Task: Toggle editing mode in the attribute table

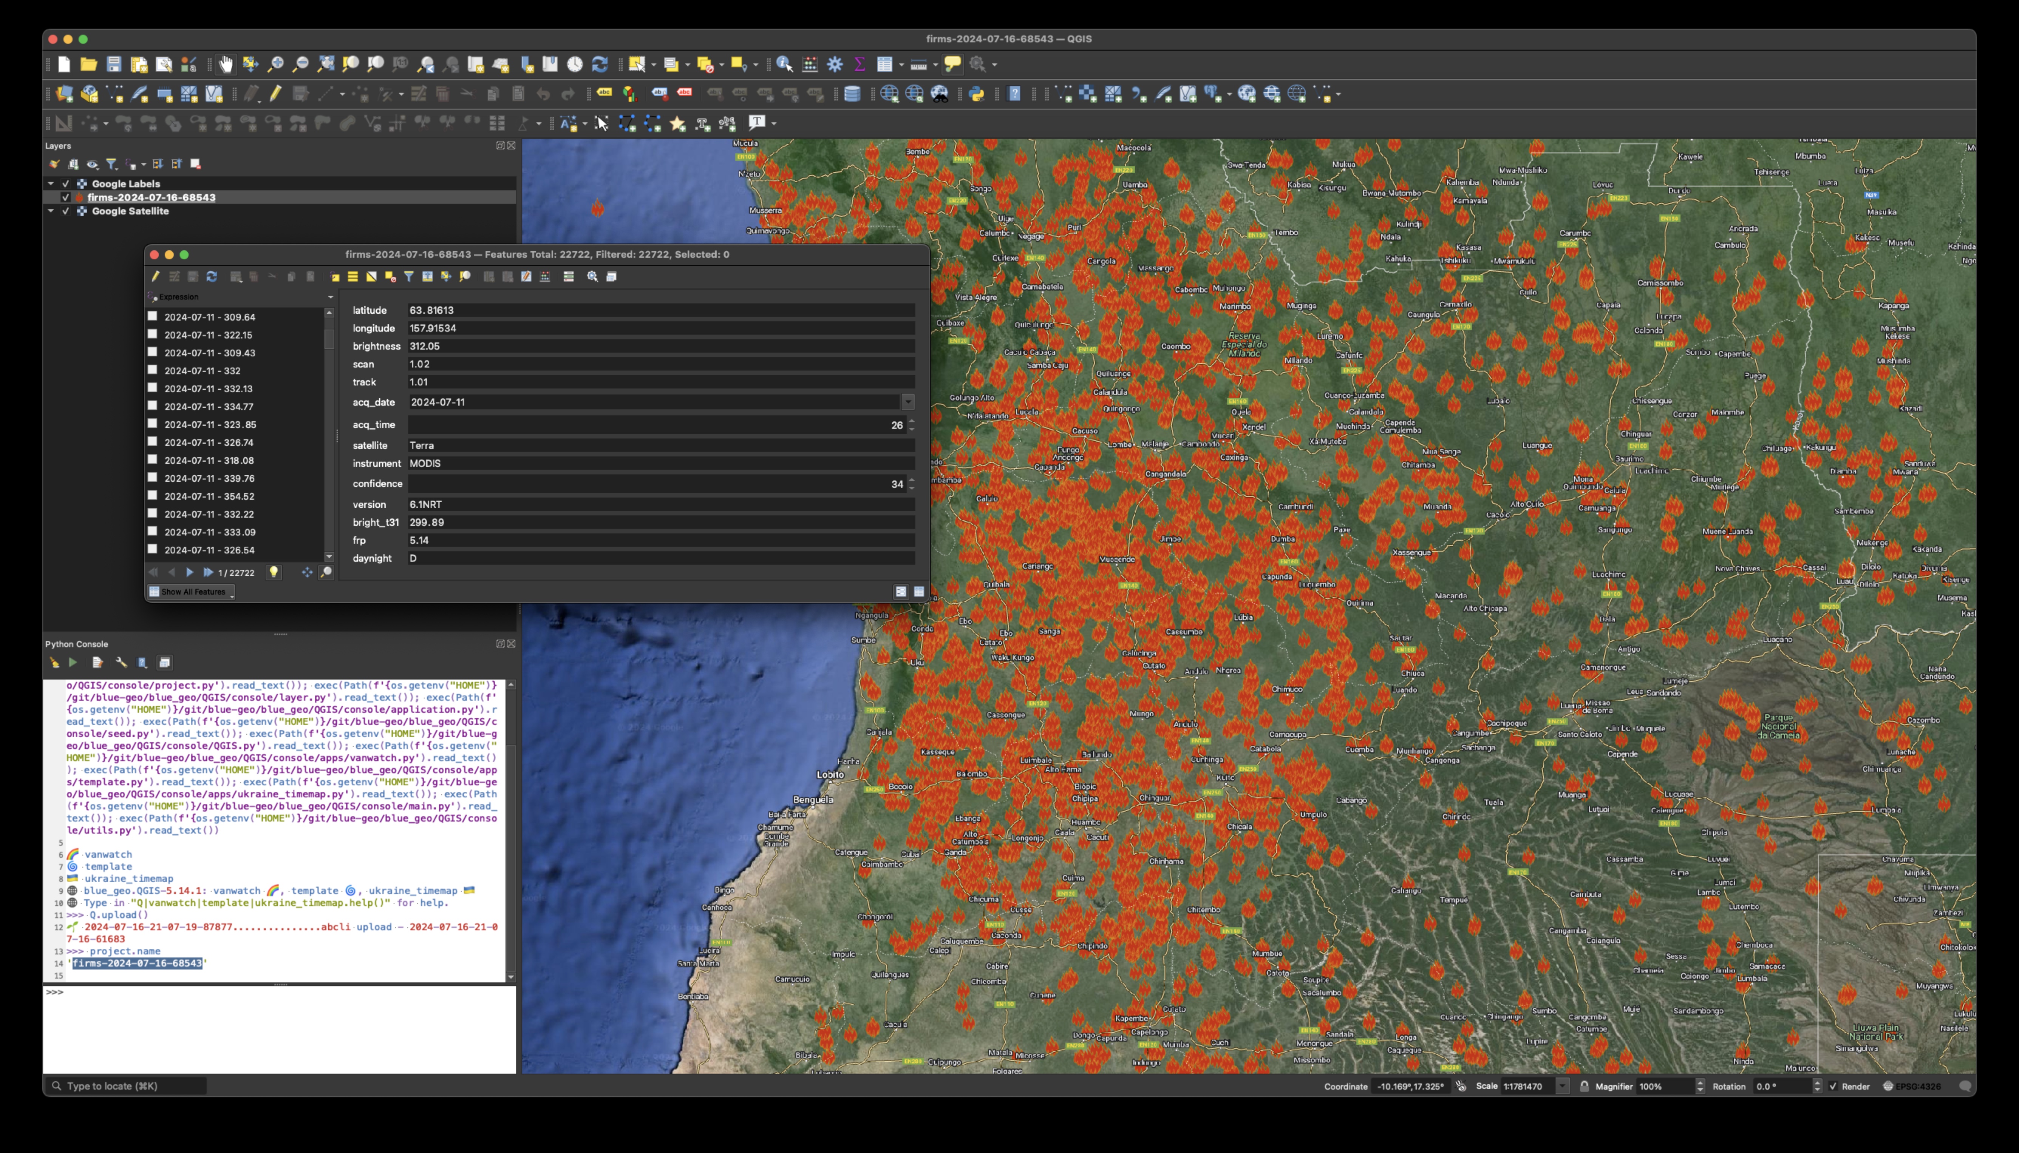Action: point(155,276)
